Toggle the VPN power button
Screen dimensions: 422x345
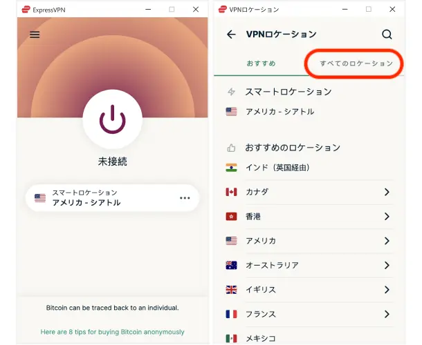pos(113,119)
